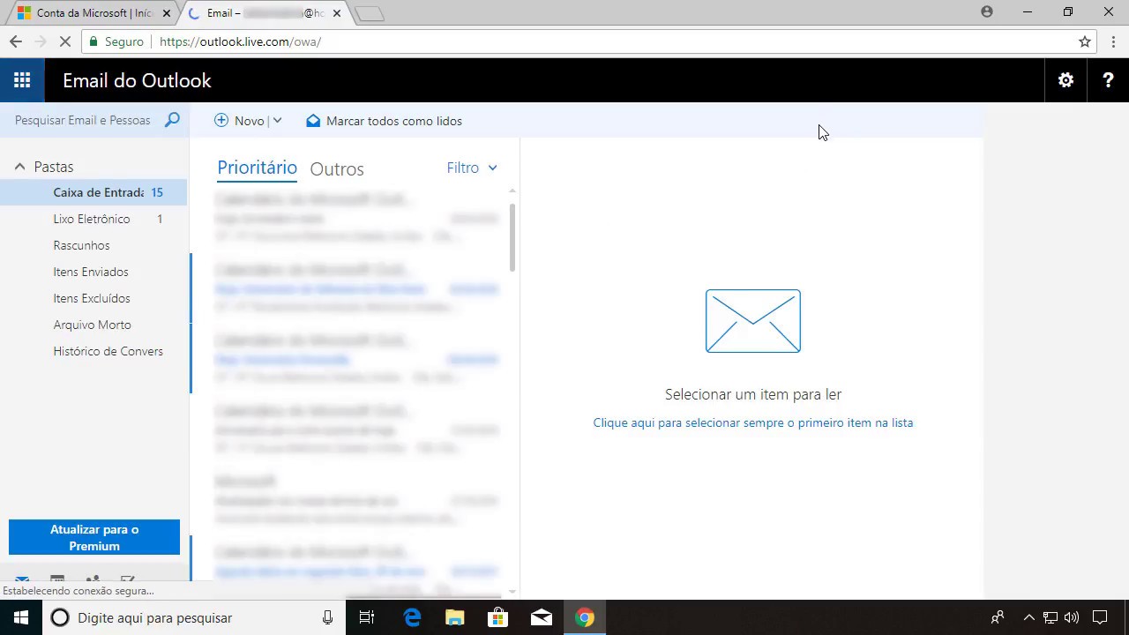
Task: Click the Novo plus icon
Action: 221,121
